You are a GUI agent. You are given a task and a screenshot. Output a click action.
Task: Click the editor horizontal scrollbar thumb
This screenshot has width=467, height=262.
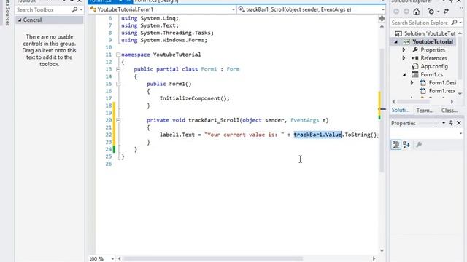pos(213,258)
